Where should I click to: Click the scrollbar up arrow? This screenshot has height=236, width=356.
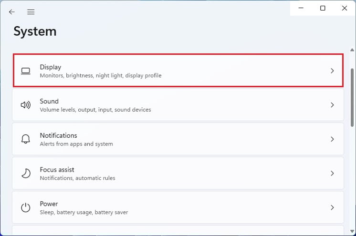353,50
